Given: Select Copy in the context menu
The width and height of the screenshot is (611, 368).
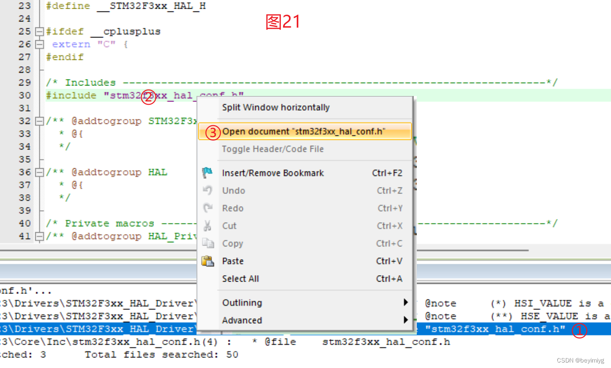Looking at the screenshot, I should click(233, 244).
